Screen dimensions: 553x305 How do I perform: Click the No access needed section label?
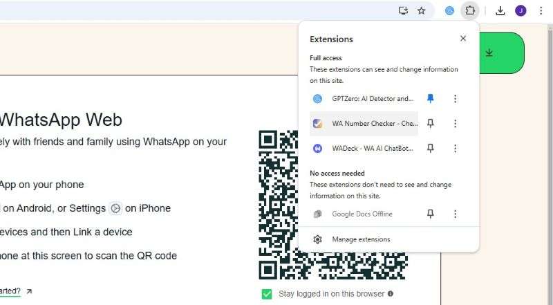[337, 174]
